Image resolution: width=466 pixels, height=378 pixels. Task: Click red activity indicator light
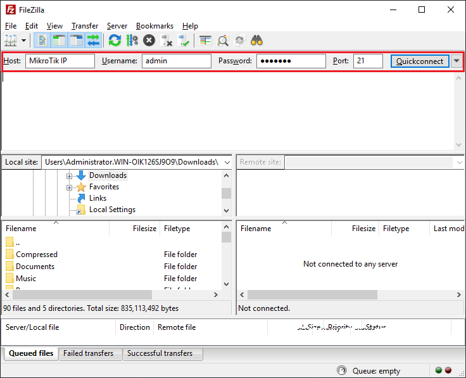pos(448,370)
